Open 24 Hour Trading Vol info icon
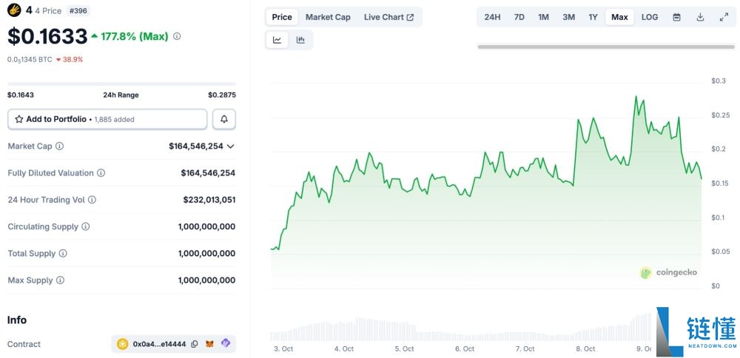 click(x=92, y=200)
